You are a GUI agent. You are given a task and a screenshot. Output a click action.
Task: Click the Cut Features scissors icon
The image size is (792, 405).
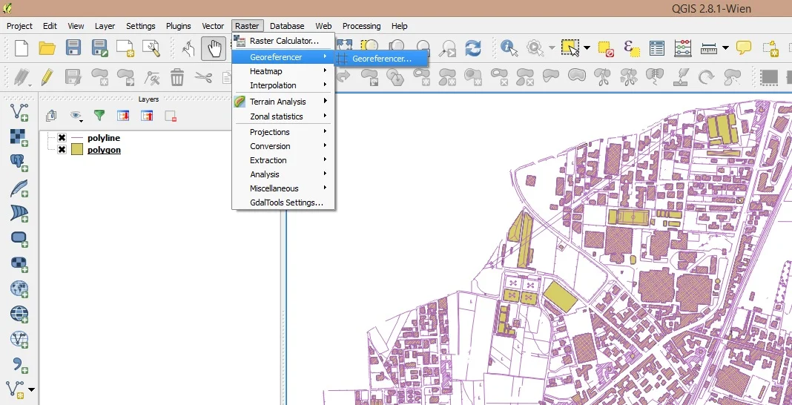click(203, 77)
